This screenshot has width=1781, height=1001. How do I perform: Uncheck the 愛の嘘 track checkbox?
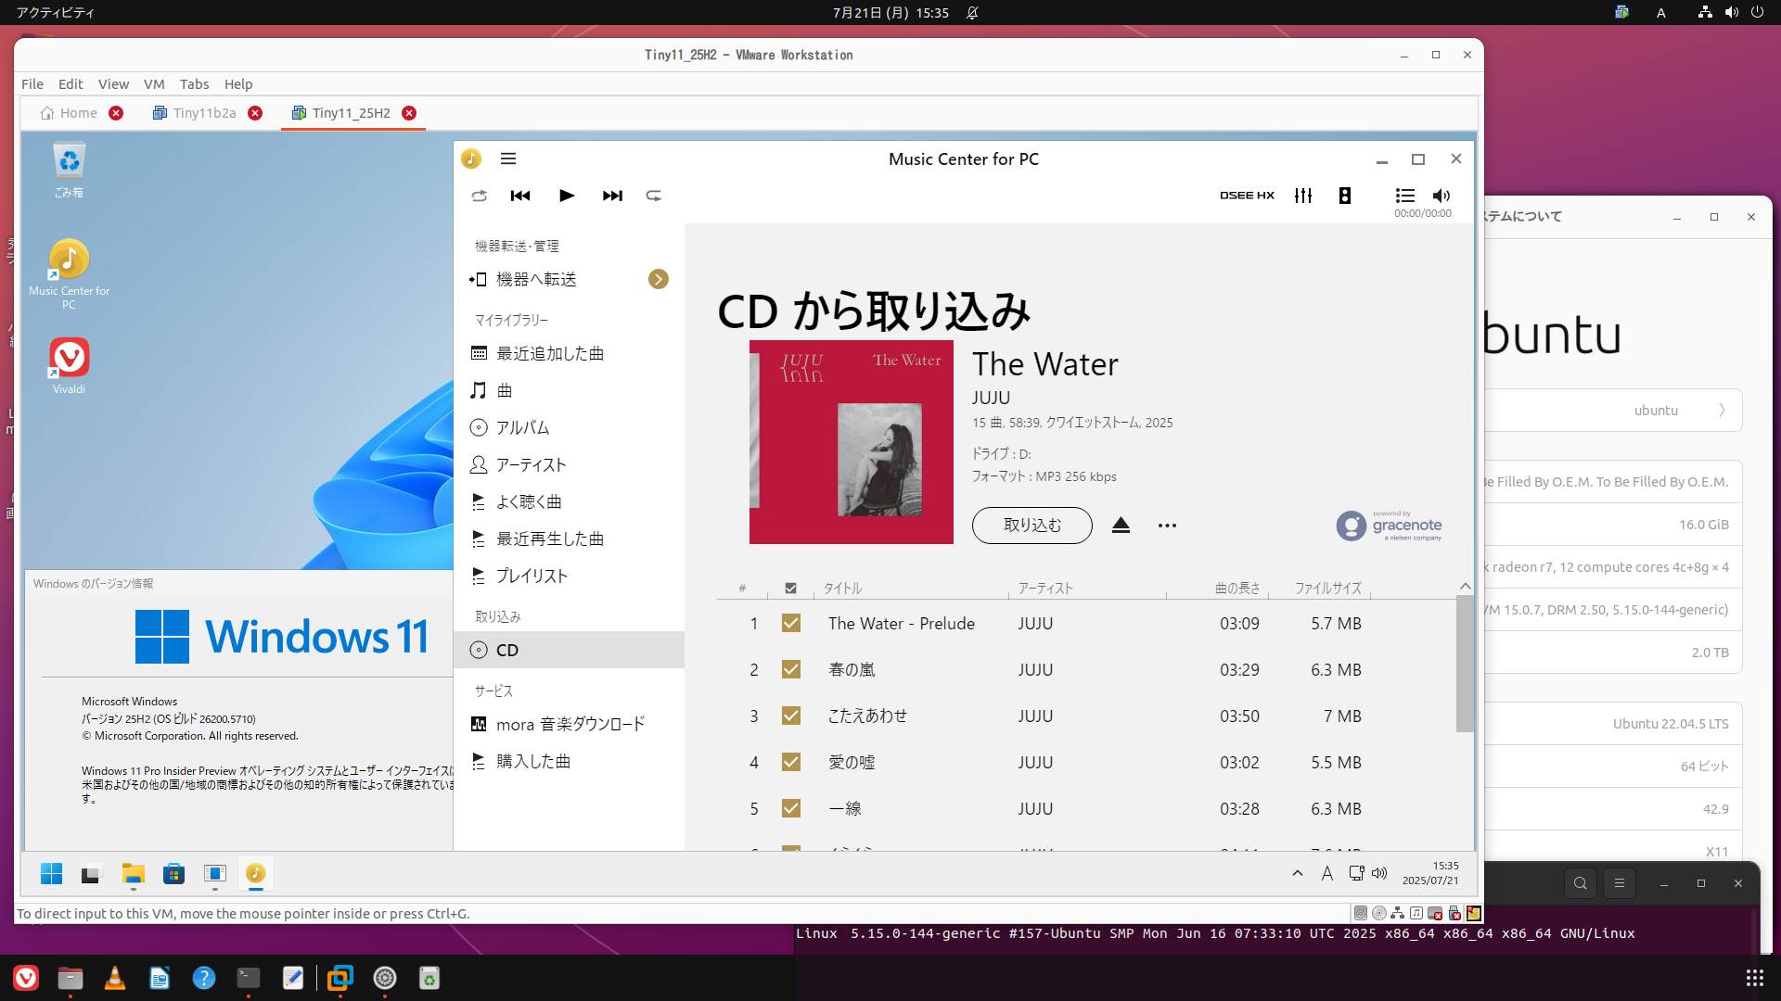790,762
